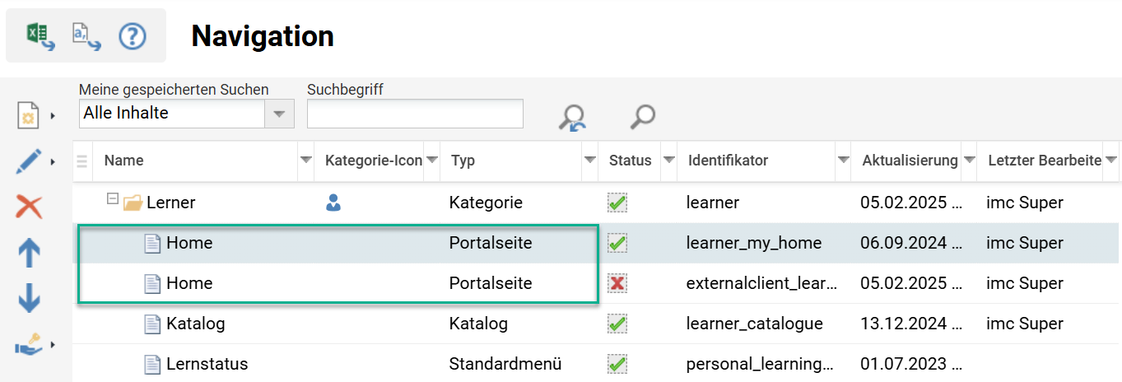Open the Typ column header dropdown arrow

click(589, 161)
